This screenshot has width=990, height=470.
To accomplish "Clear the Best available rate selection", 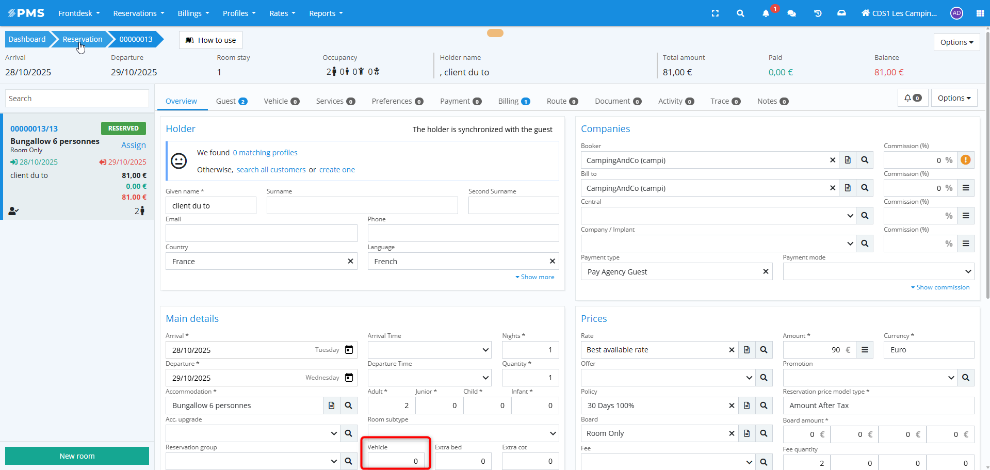I will 732,350.
